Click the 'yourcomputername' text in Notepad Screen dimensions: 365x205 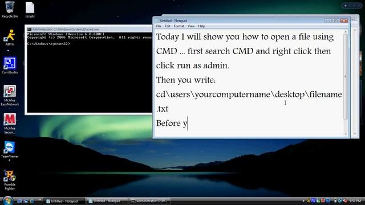pyautogui.click(x=233, y=95)
